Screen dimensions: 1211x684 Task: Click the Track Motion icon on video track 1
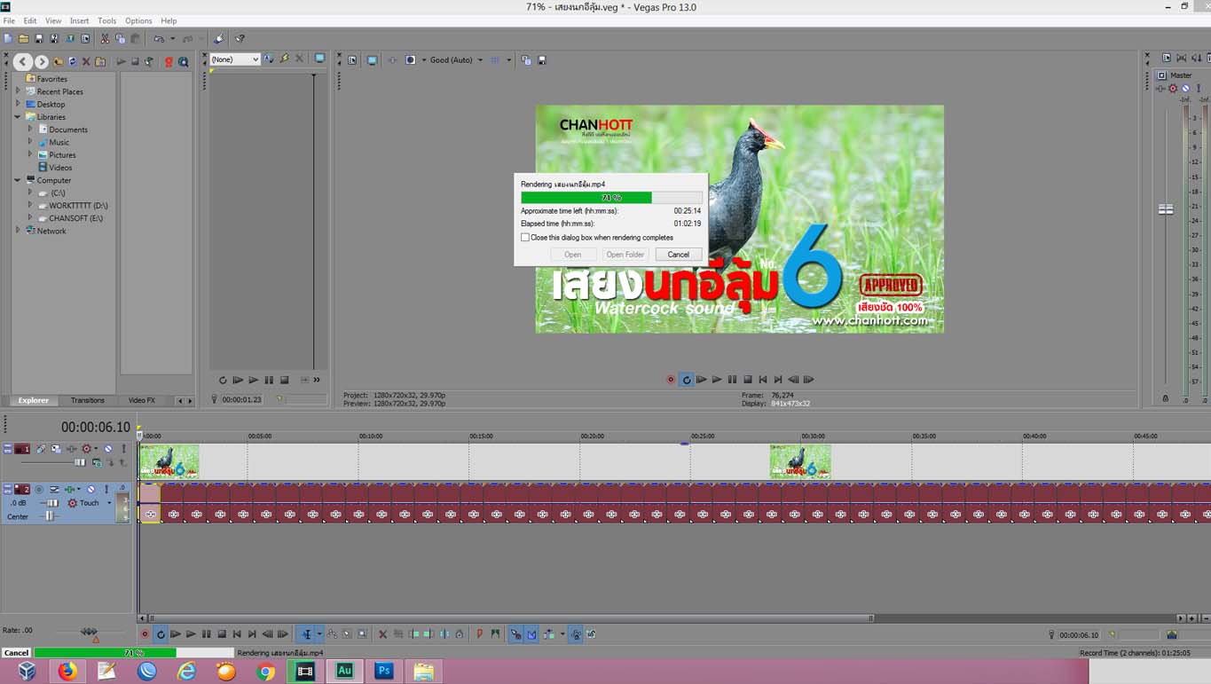coord(56,449)
